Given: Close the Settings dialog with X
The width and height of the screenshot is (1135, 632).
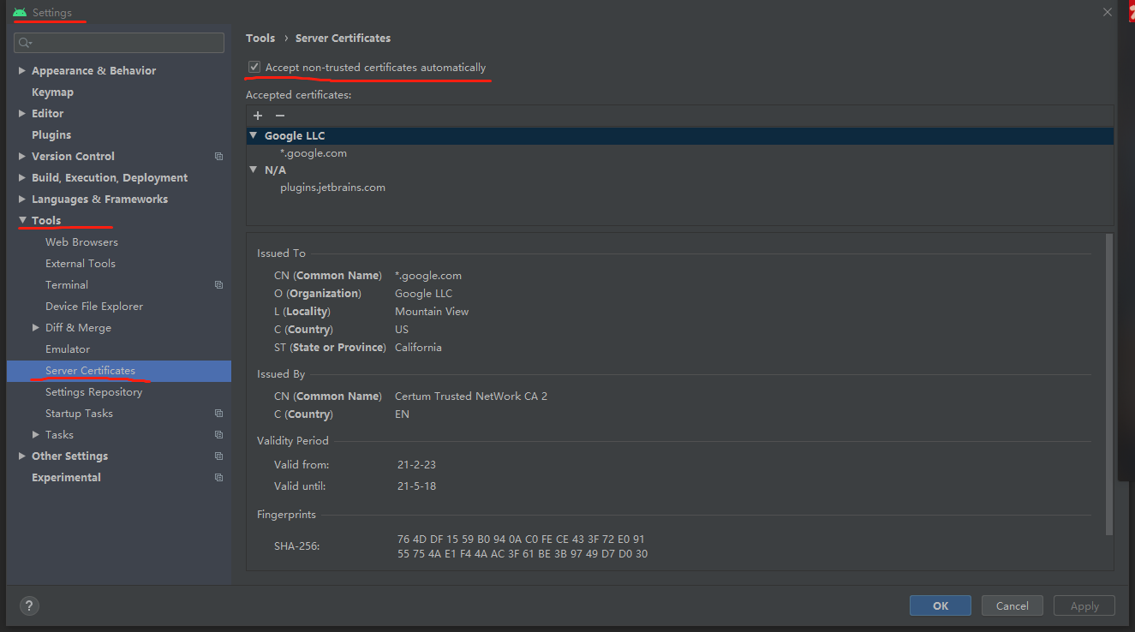Looking at the screenshot, I should tap(1108, 12).
